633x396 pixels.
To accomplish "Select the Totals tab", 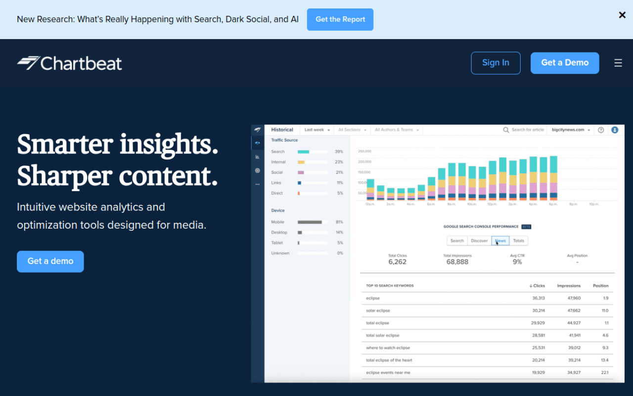I will point(518,241).
